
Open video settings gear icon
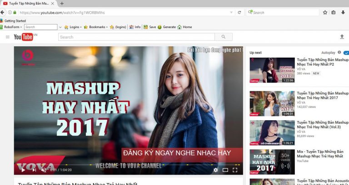(x=215, y=170)
